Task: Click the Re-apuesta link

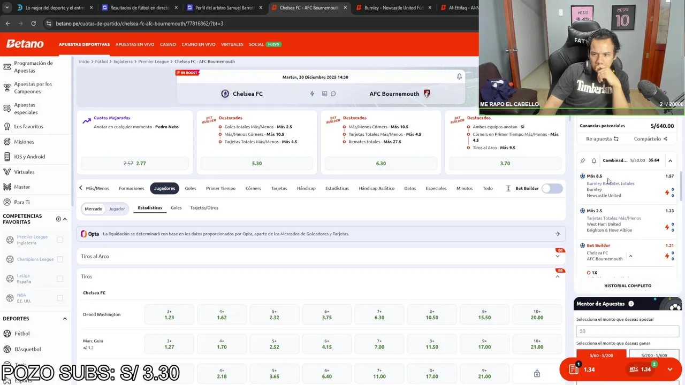Action: (602, 138)
